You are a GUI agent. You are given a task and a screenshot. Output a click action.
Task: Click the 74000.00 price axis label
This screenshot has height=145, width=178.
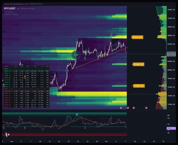click(x=171, y=96)
